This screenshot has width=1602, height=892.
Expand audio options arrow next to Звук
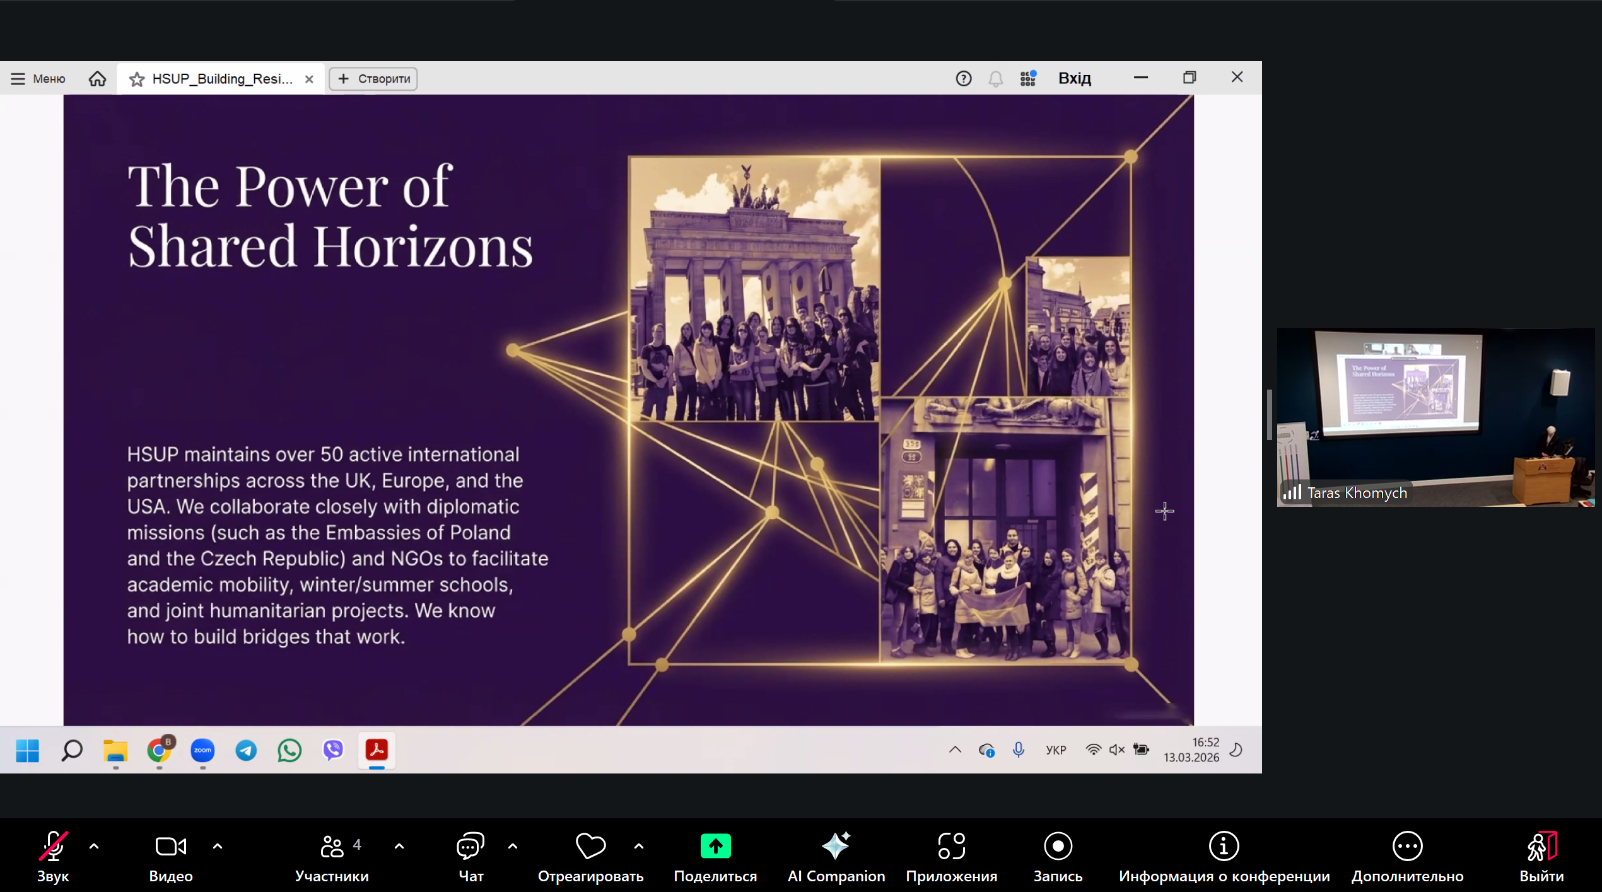point(94,846)
